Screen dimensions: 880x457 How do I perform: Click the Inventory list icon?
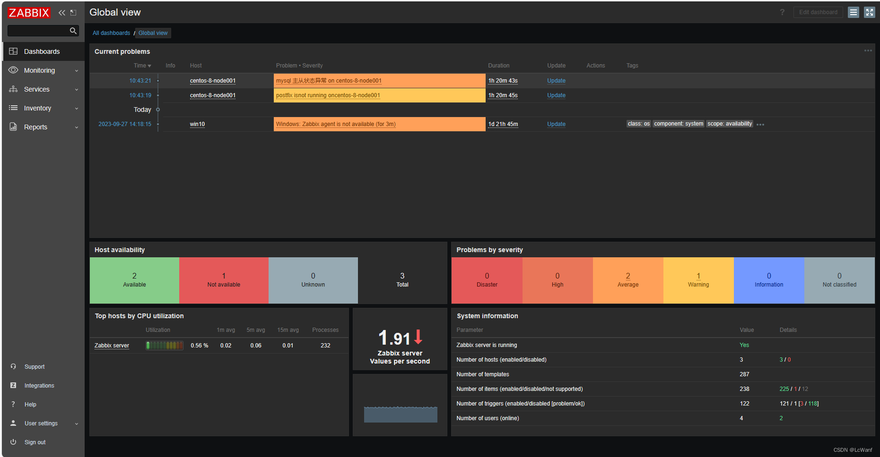(13, 108)
